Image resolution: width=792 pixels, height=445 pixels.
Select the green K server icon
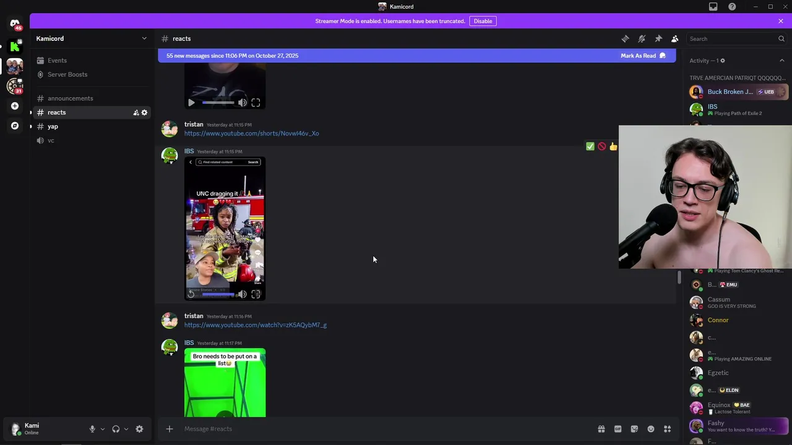tap(15, 46)
